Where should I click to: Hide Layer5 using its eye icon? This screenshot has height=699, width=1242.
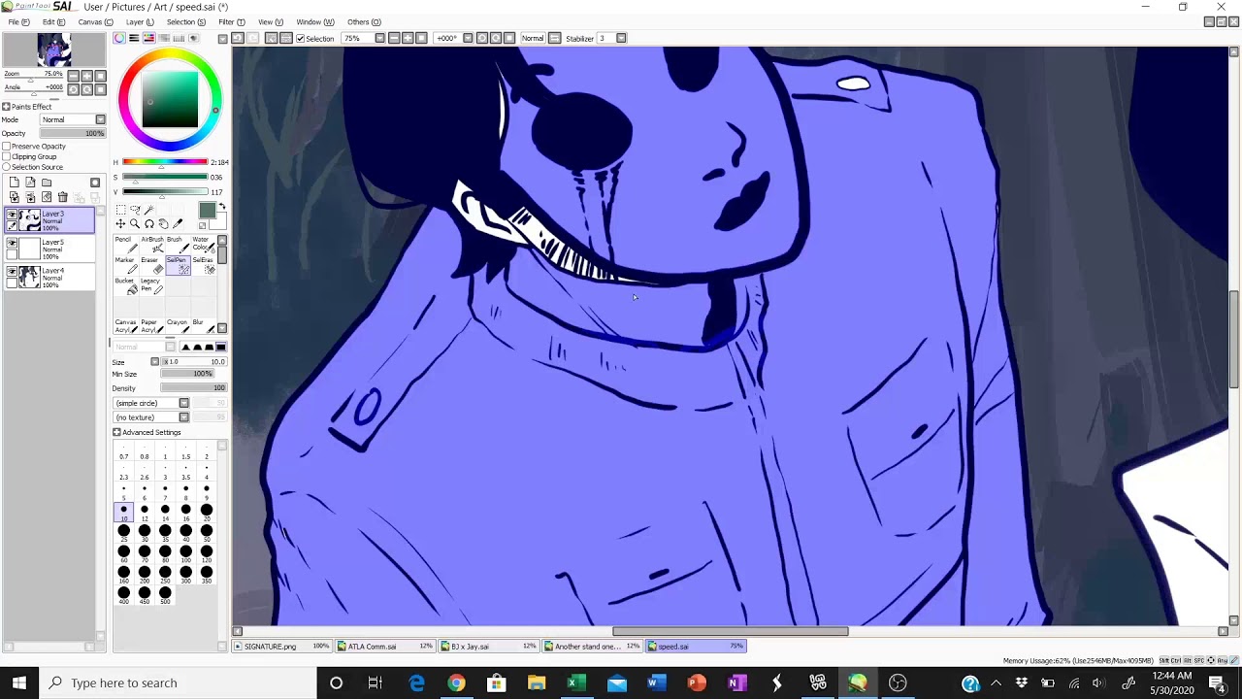[12, 243]
